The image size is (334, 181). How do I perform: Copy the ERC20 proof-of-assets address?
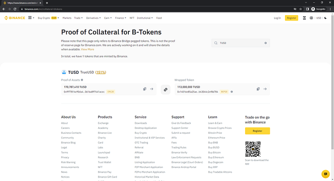[x=144, y=89]
